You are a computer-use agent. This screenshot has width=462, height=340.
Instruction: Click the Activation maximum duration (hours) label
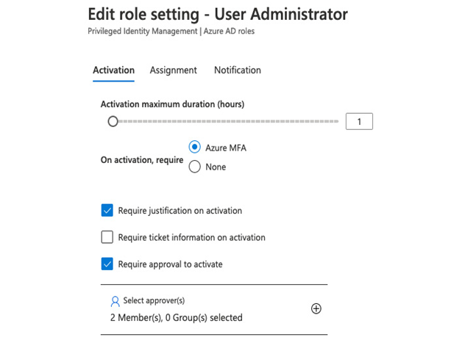pos(172,104)
